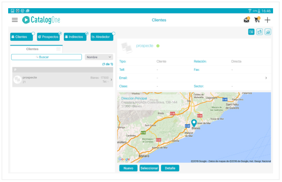The width and height of the screenshot is (282, 182).
Task: Click the Blanes map location pin
Action: pyautogui.click(x=194, y=123)
